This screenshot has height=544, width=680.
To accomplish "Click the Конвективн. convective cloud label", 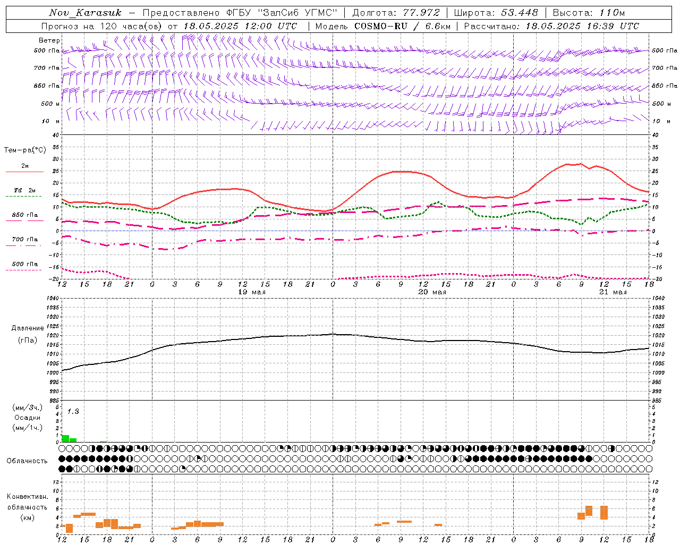I will 27,497.
